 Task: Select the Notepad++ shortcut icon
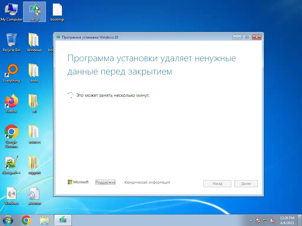(12, 165)
